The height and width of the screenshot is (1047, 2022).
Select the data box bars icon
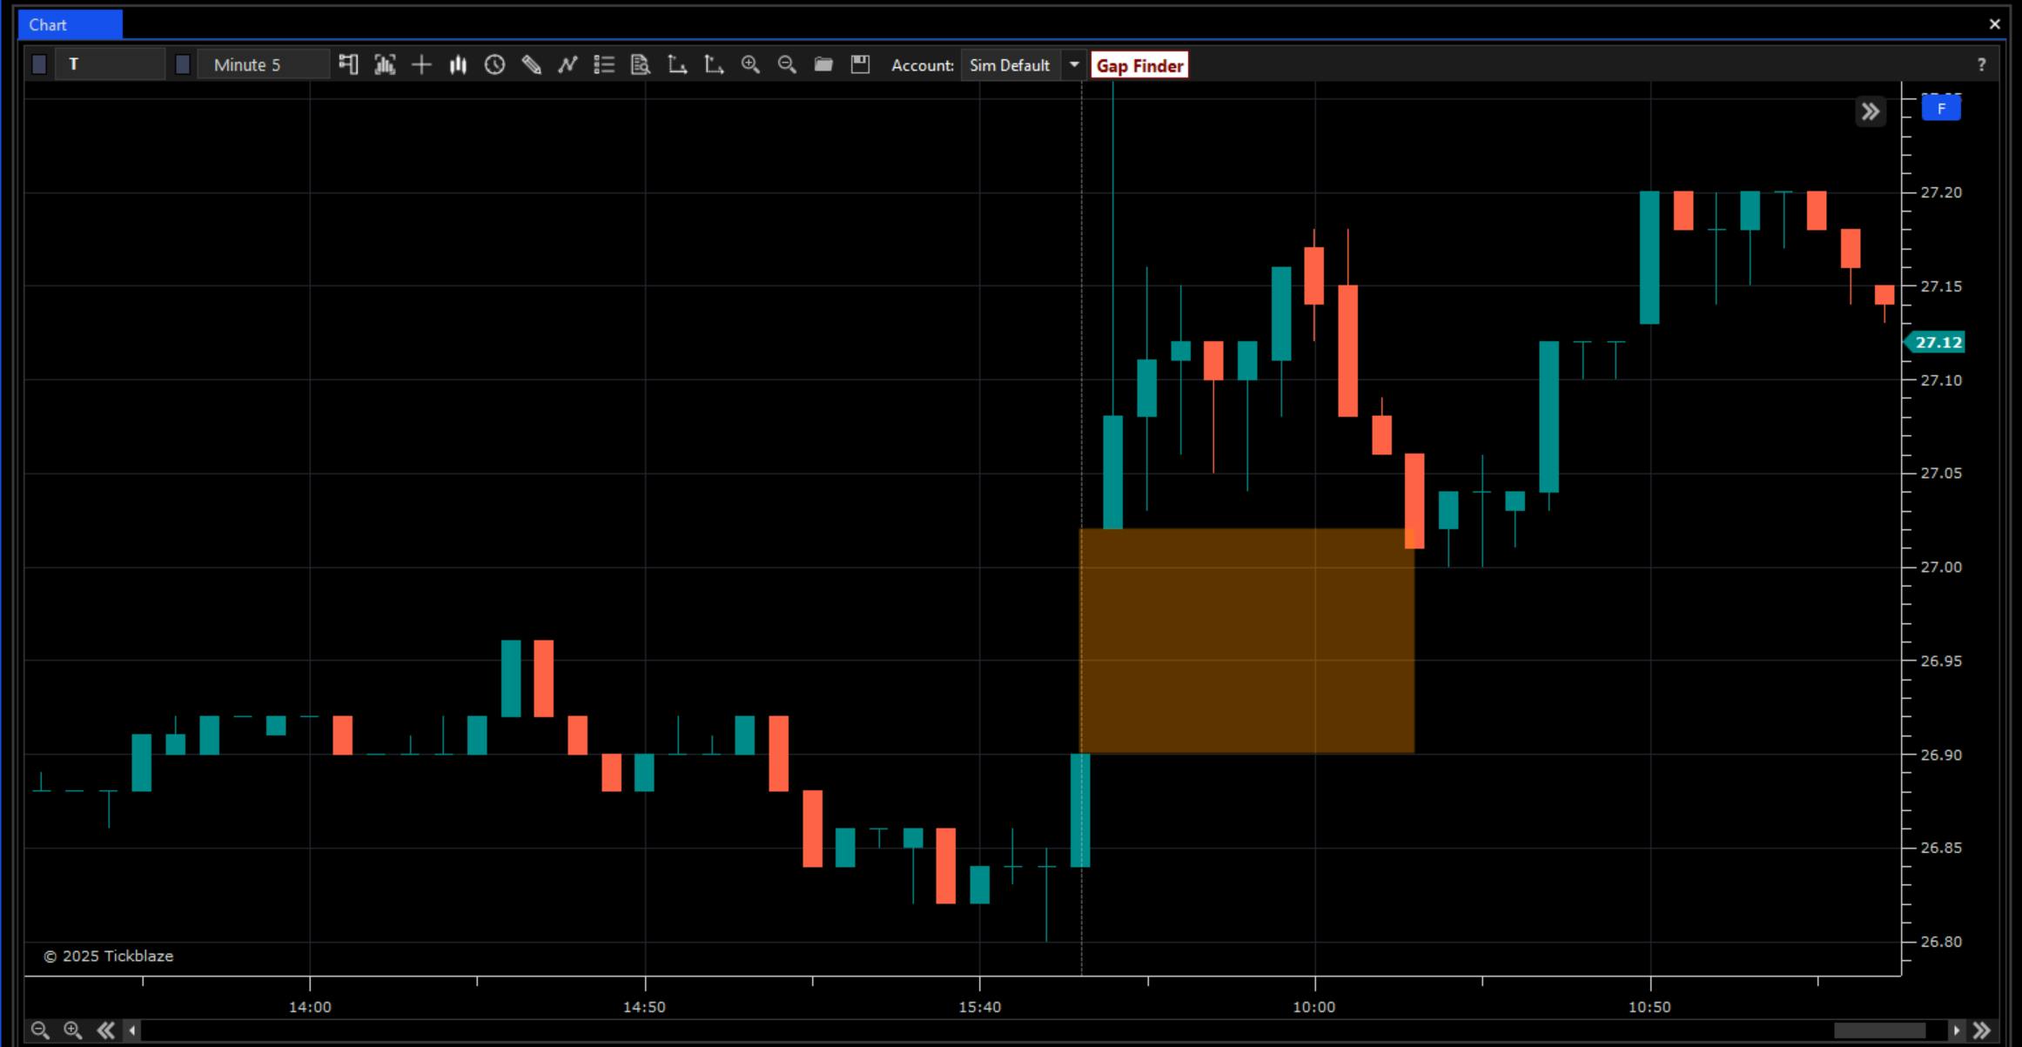(x=385, y=64)
